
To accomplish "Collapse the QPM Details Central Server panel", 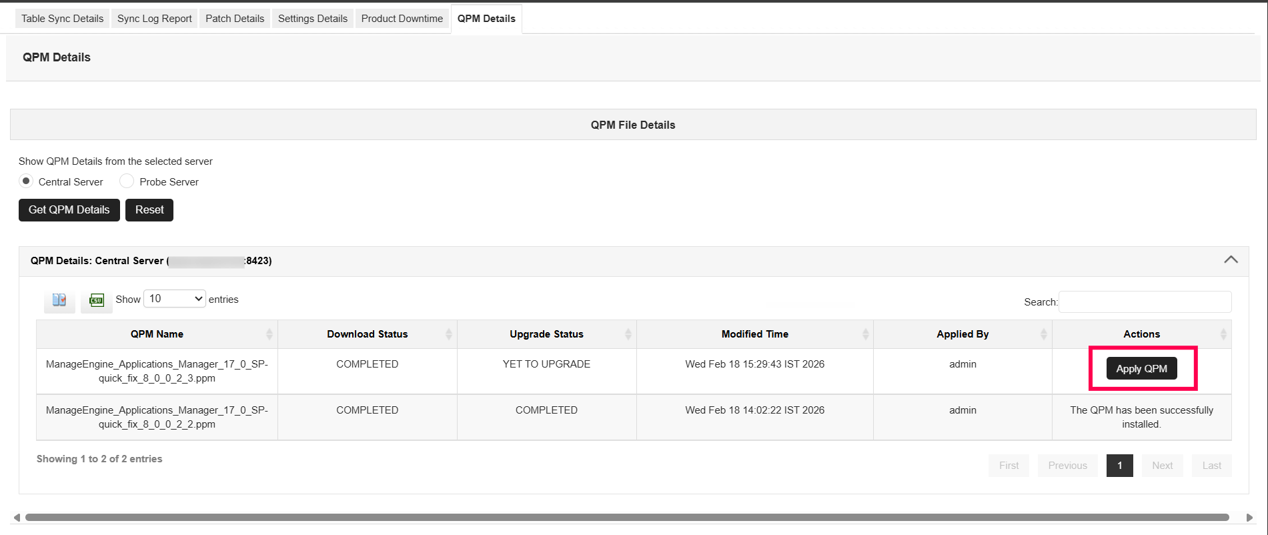I will 1231,260.
